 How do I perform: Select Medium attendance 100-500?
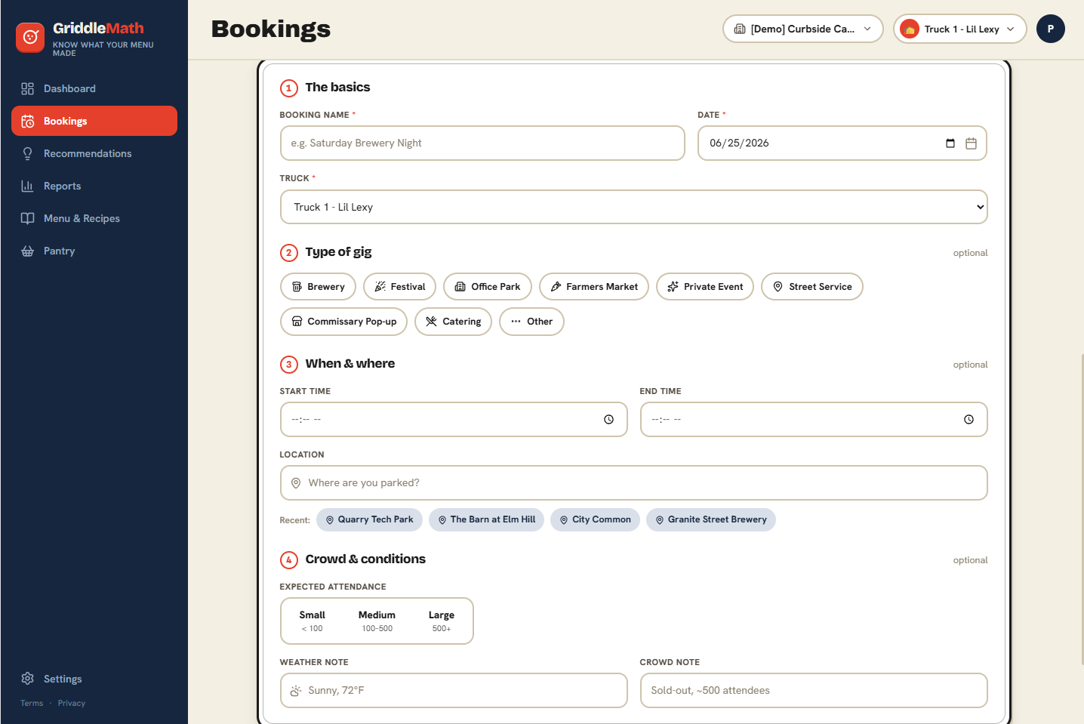pos(377,621)
